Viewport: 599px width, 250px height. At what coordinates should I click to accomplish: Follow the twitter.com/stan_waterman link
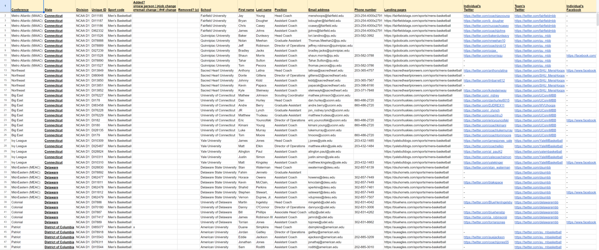click(x=487, y=167)
